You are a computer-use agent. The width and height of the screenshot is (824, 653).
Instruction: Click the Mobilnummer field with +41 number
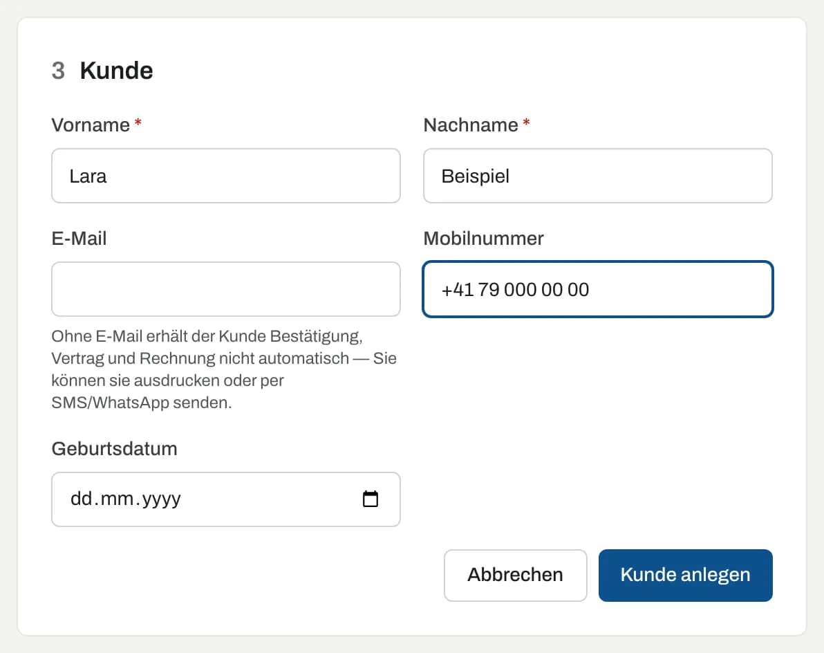click(x=598, y=289)
